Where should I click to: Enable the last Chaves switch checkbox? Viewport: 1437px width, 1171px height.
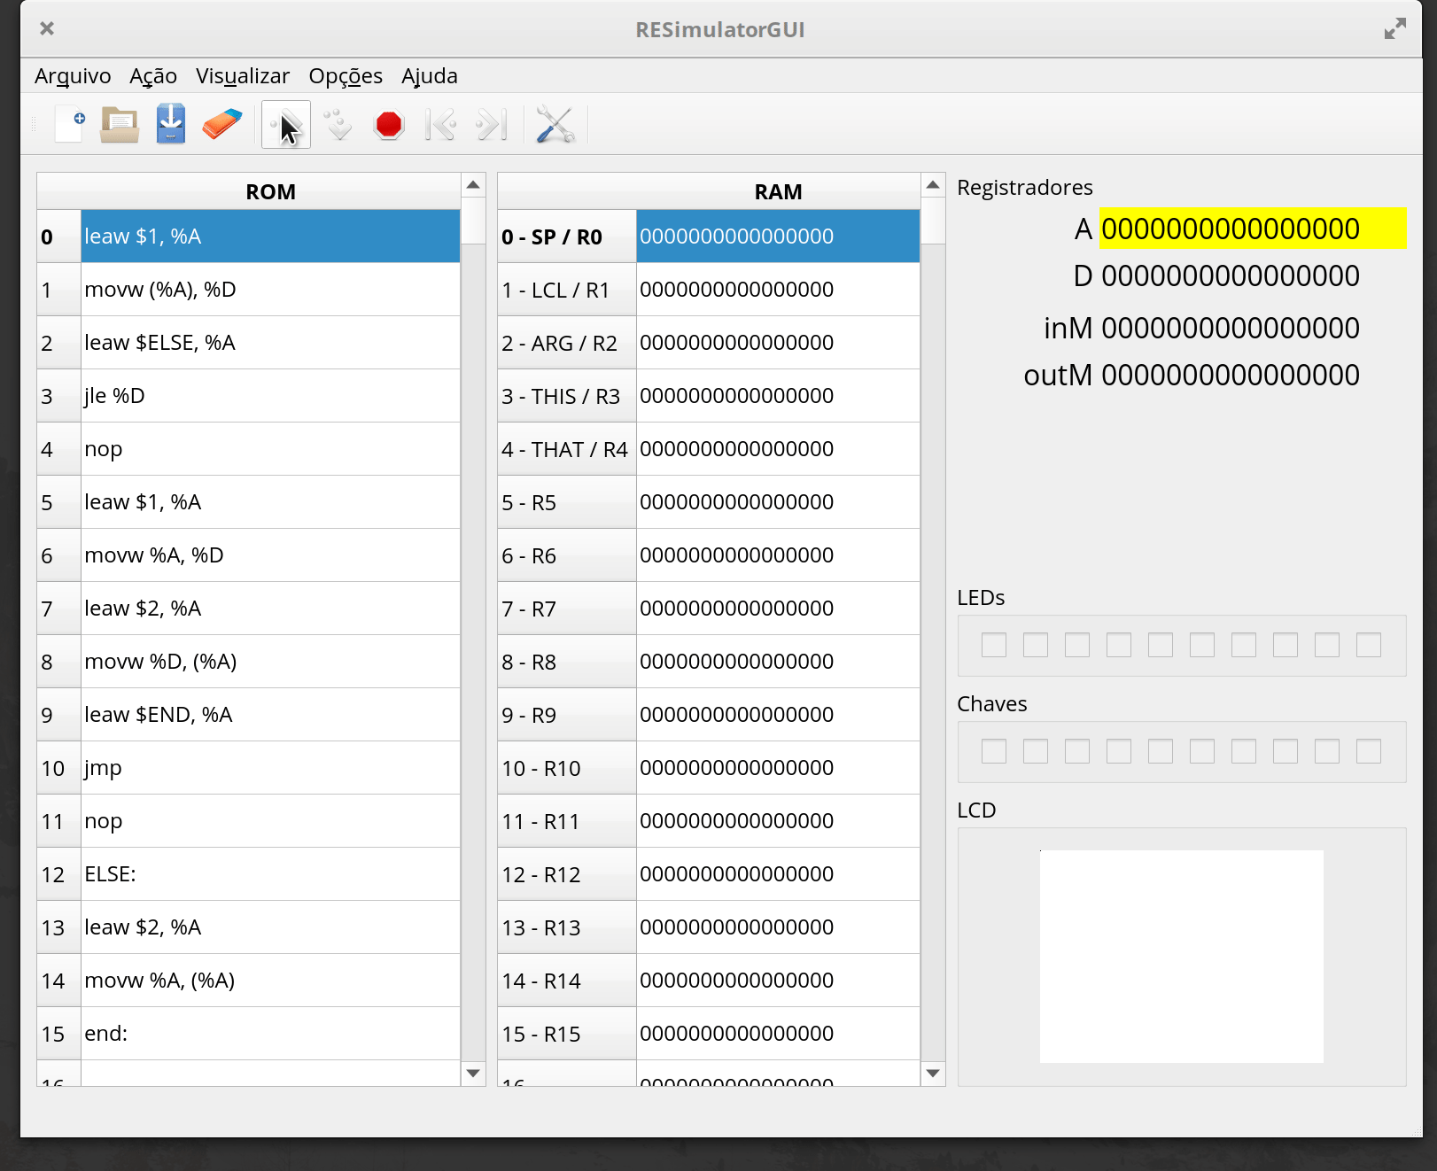click(1369, 751)
